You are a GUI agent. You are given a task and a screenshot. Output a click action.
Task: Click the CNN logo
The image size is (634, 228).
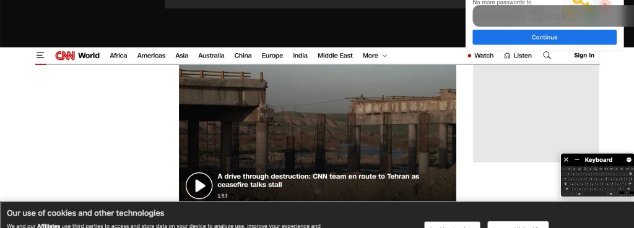point(65,56)
